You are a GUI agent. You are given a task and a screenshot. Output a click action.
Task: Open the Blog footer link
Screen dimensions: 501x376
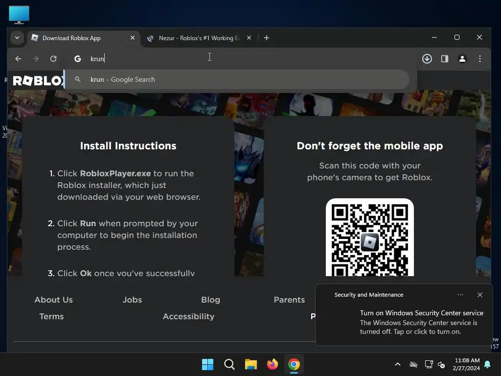click(210, 300)
